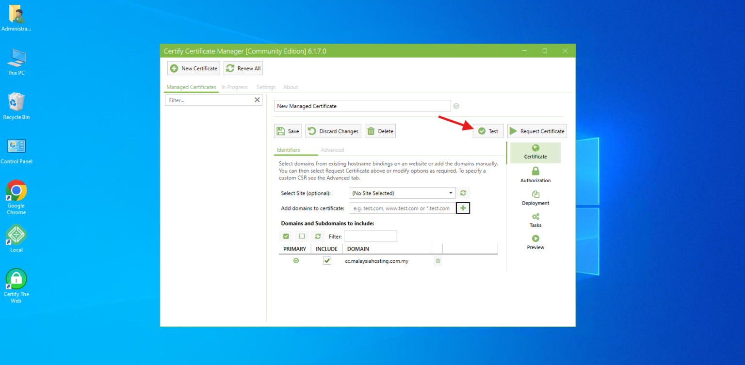The height and width of the screenshot is (365, 745).
Task: Refresh the domains and subdomains list
Action: [x=318, y=236]
